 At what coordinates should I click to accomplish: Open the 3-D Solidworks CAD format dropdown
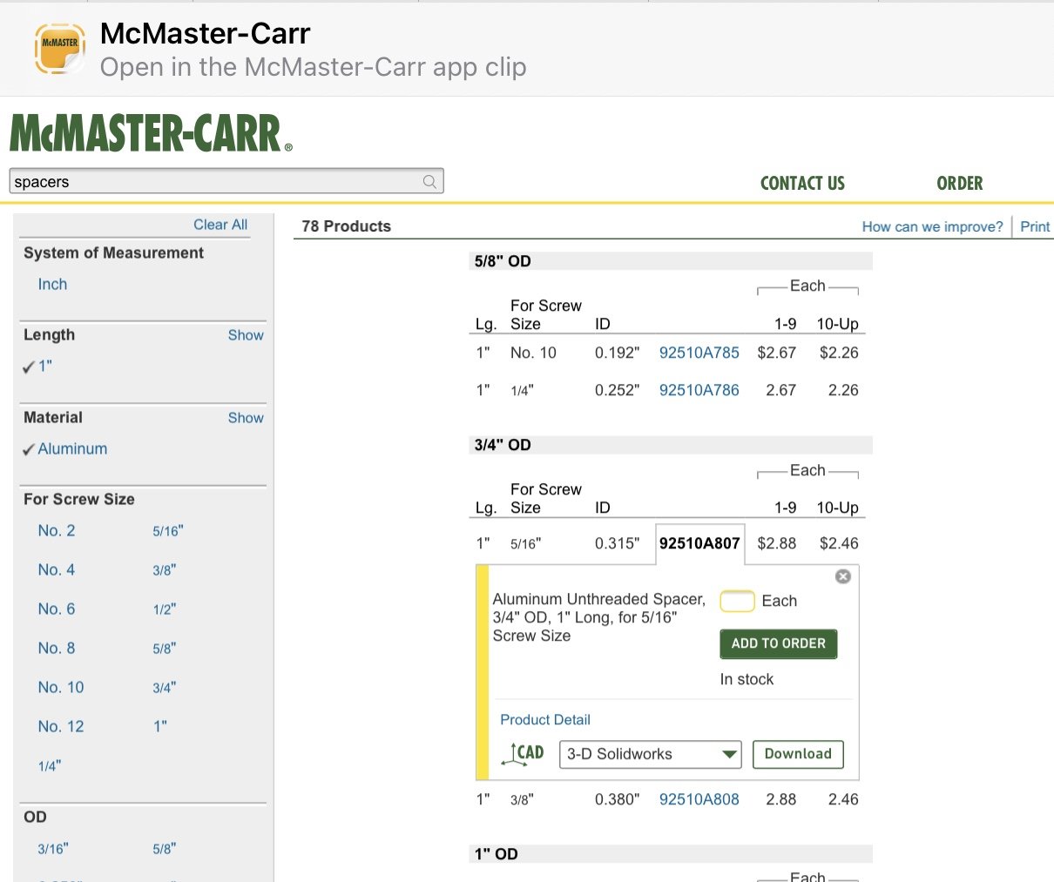pyautogui.click(x=650, y=754)
